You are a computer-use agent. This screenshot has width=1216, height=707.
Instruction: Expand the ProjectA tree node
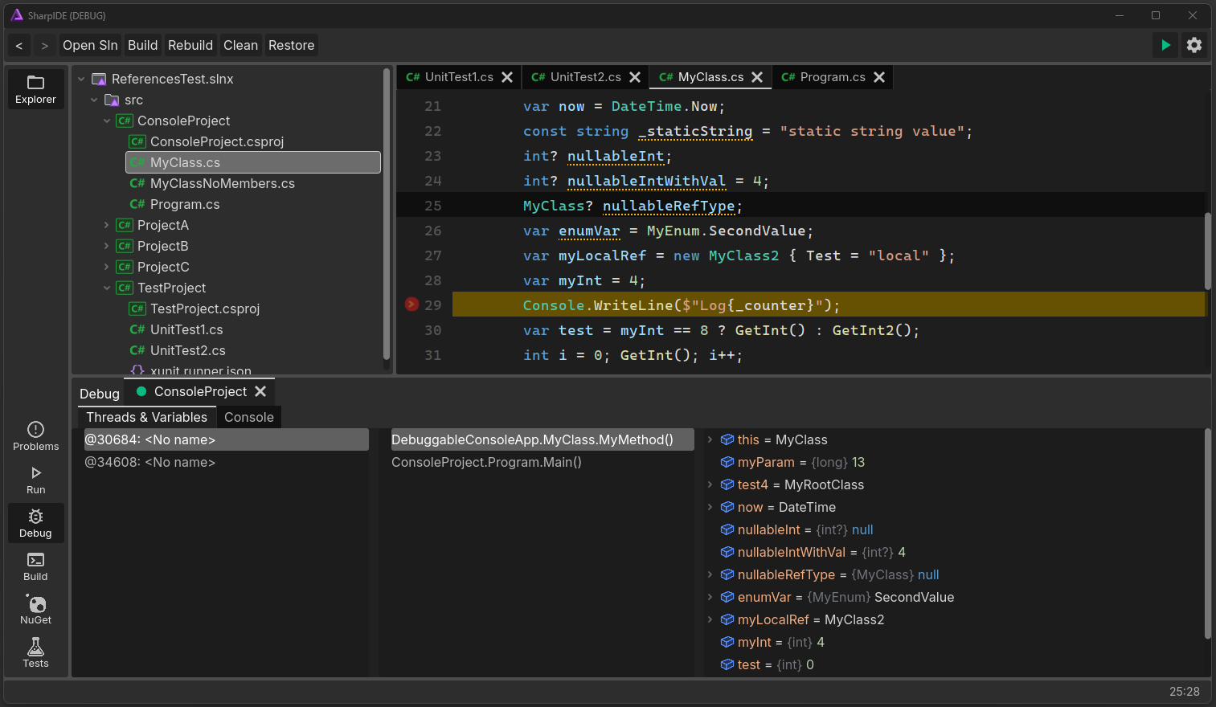(x=107, y=225)
